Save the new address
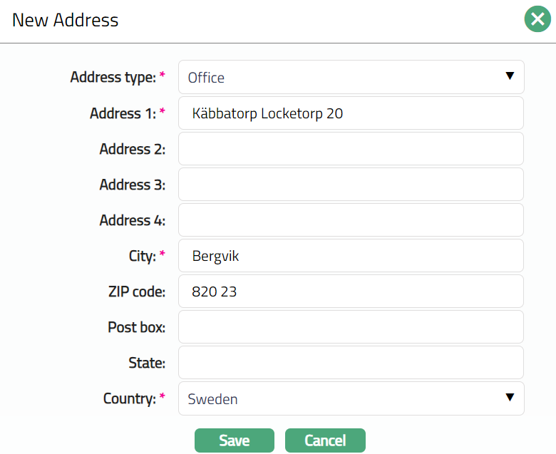 click(x=234, y=440)
